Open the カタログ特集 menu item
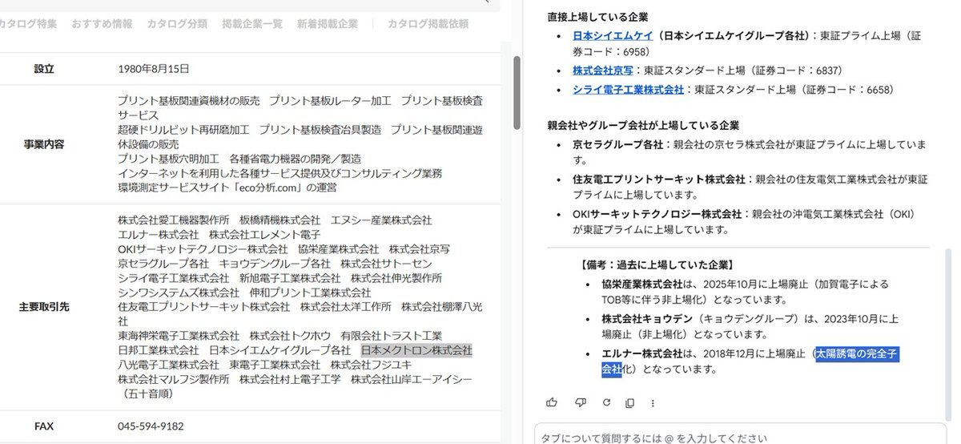 (x=28, y=24)
